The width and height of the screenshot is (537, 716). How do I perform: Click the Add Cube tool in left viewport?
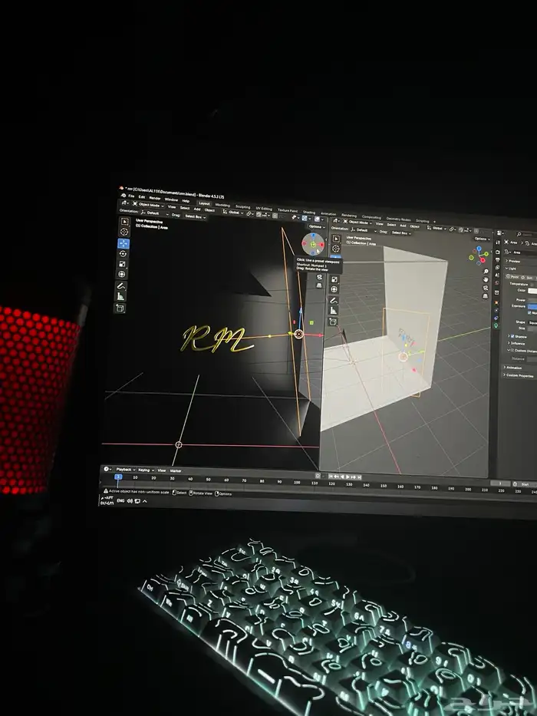point(121,308)
